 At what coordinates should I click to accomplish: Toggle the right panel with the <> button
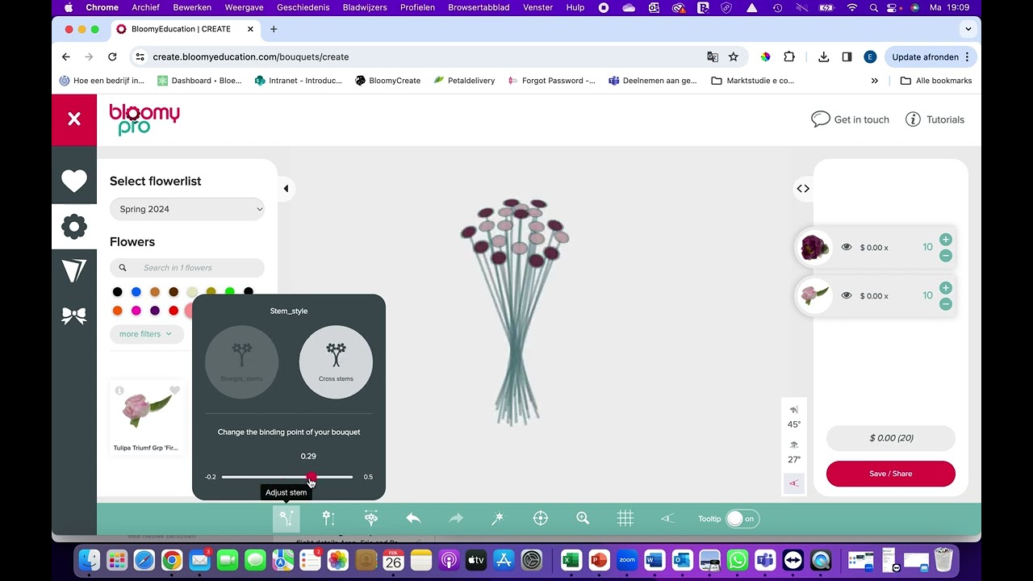803,189
